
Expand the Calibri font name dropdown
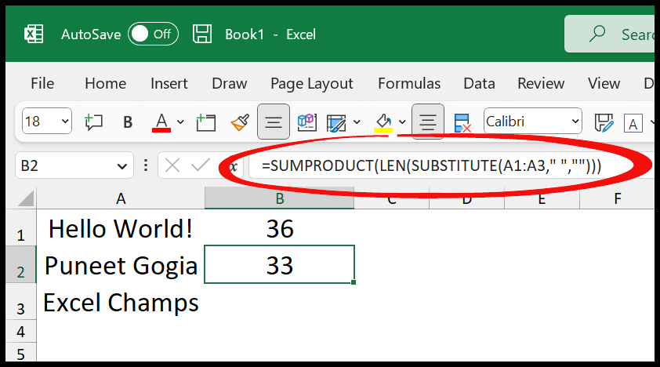tap(575, 122)
